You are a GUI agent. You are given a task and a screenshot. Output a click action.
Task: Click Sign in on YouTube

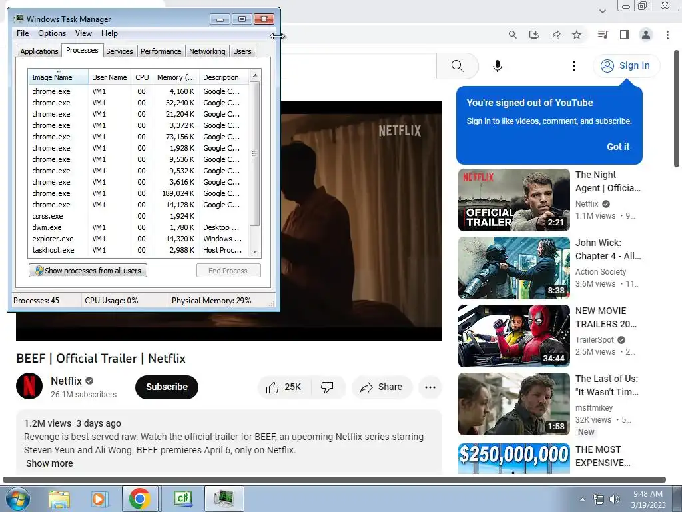[x=626, y=66]
